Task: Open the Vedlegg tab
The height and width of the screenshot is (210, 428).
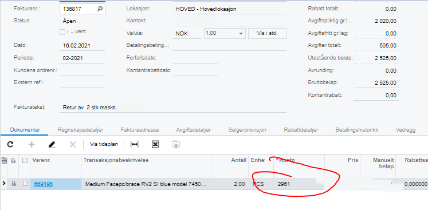Action: point(406,130)
